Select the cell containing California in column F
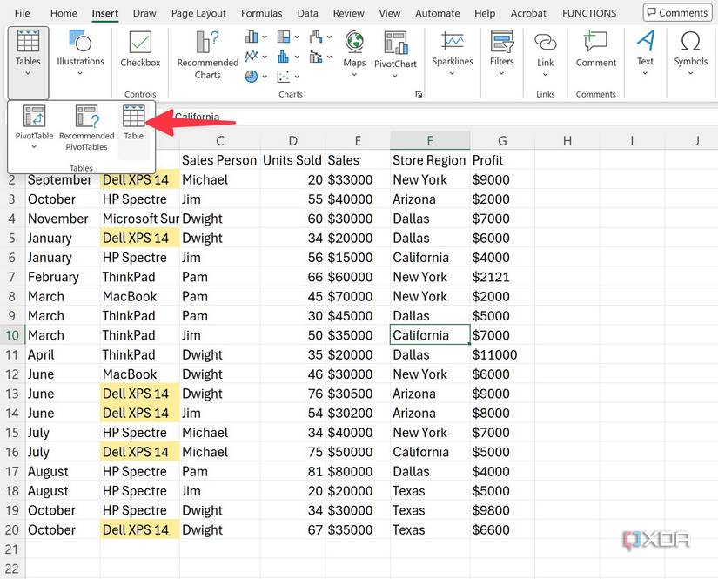Image resolution: width=718 pixels, height=579 pixels. point(429,335)
